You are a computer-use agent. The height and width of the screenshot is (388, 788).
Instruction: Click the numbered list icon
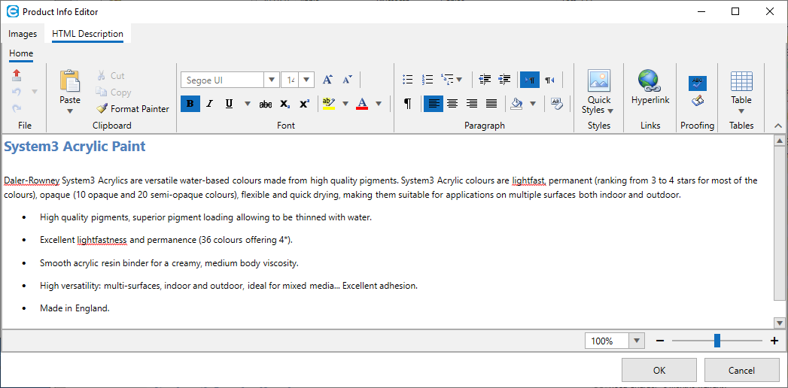point(427,80)
